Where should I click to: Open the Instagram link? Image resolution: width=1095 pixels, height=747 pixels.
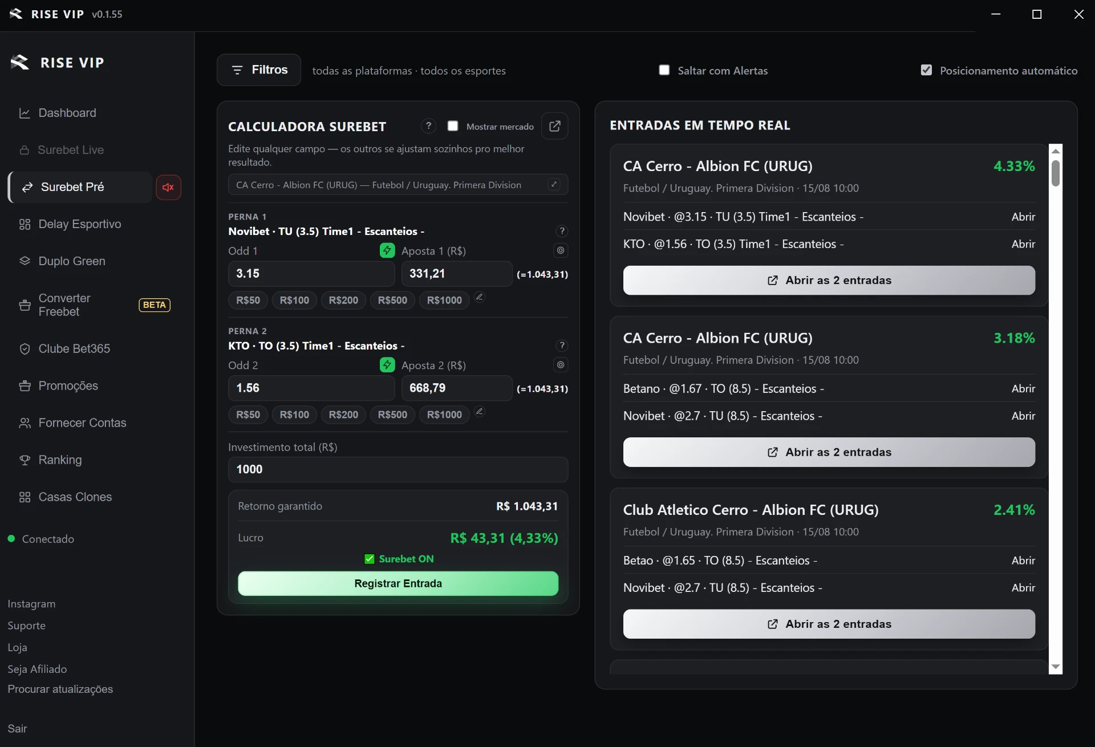31,604
